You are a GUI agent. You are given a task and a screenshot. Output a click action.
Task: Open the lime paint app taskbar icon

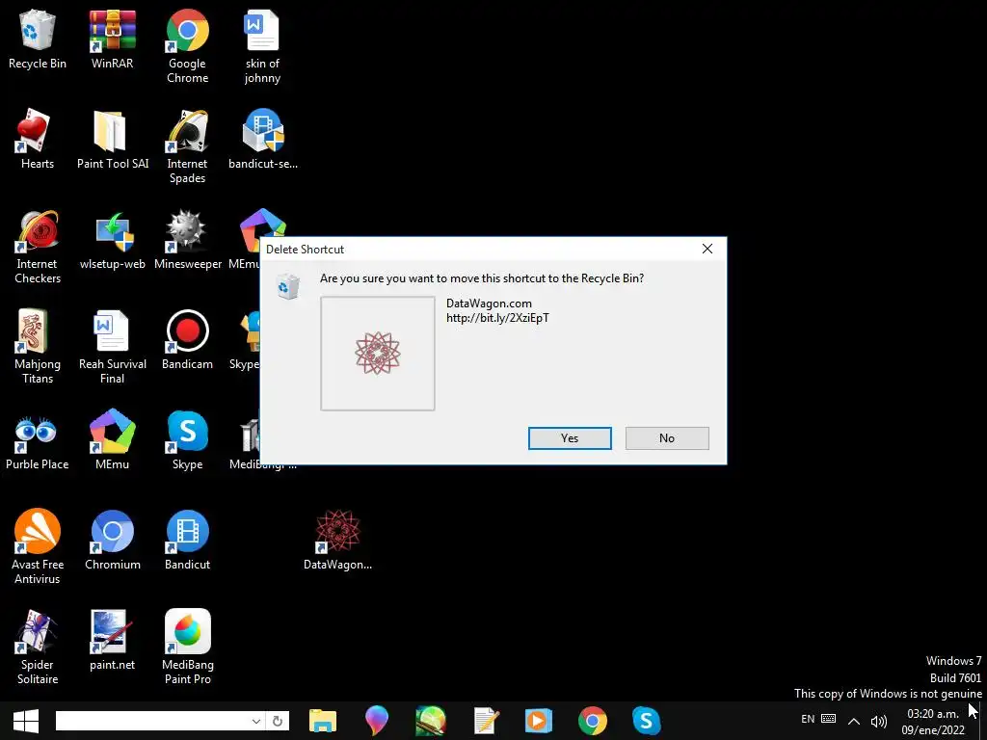click(431, 721)
